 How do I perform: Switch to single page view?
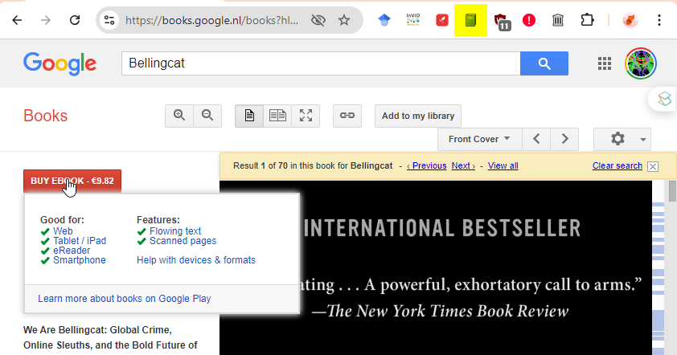pyautogui.click(x=249, y=116)
